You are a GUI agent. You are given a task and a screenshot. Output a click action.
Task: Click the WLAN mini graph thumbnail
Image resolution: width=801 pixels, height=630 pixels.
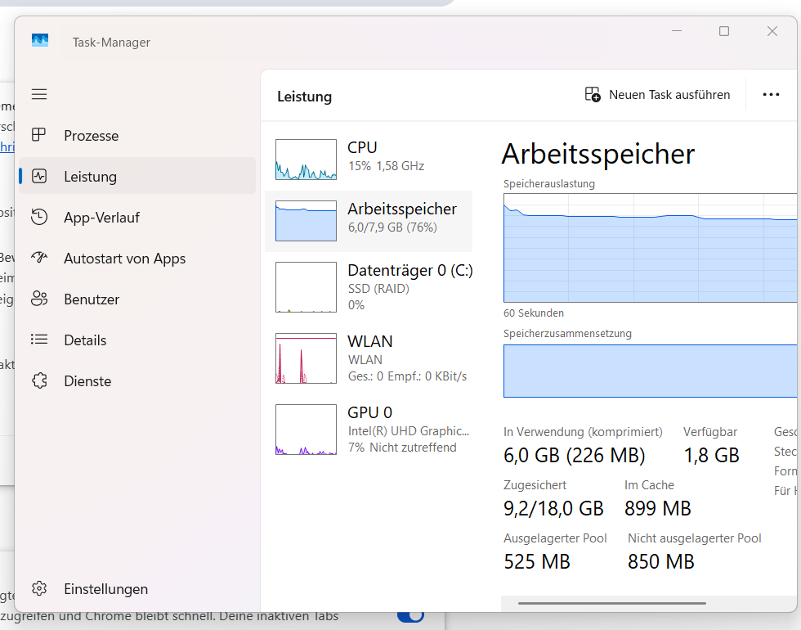point(306,358)
